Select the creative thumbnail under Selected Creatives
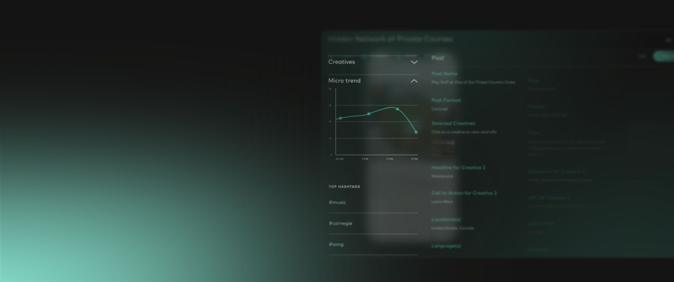 coord(443,148)
